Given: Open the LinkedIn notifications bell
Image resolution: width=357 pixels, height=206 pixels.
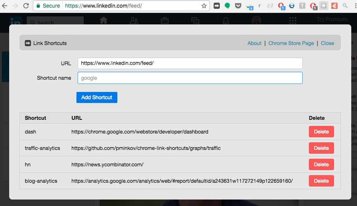Looking at the screenshot, I should tap(226, 21).
